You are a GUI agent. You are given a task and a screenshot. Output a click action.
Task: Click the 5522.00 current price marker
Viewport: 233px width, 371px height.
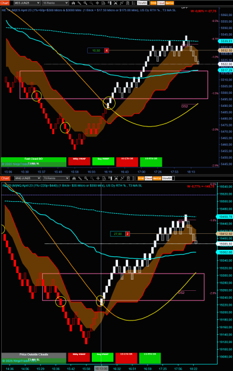(226, 64)
